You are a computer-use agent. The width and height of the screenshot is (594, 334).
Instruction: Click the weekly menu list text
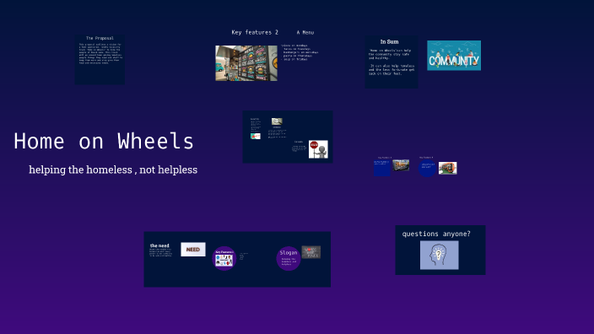point(300,52)
